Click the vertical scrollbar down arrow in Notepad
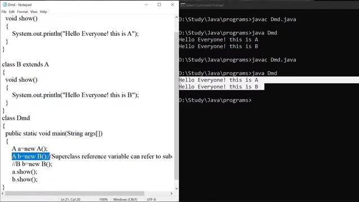The height and width of the screenshot is (202, 359). [x=176, y=189]
